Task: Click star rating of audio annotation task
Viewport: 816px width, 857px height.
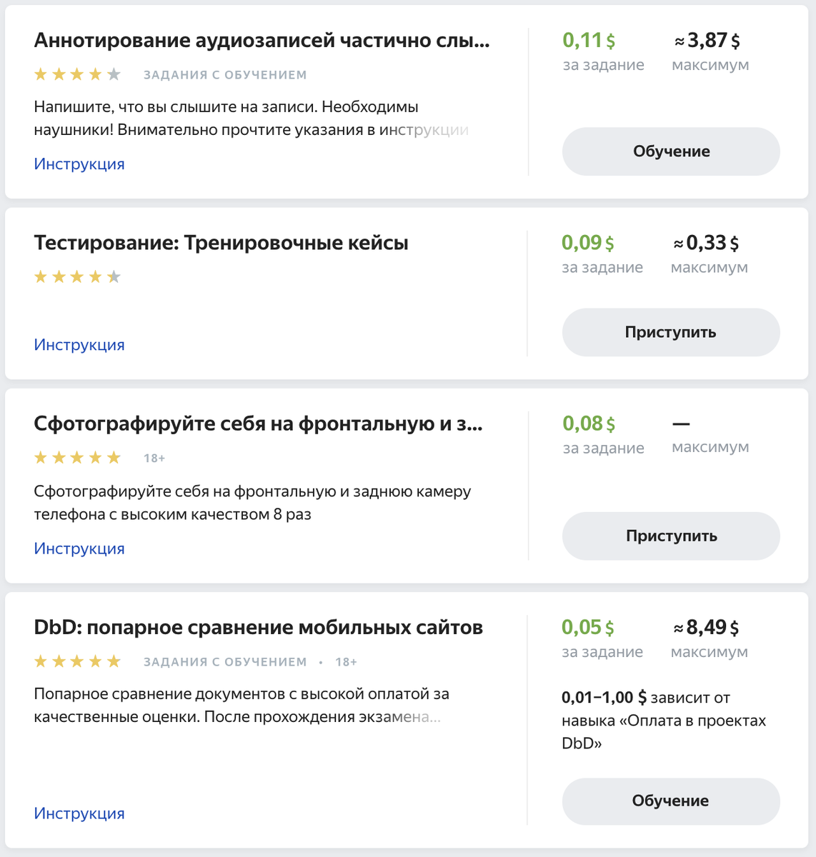Action: point(77,74)
